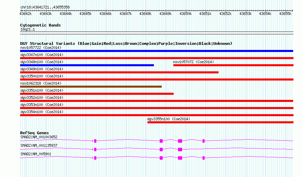This screenshot has width=303, height=177.
Task: Select the brown complex bar of nsv1062318
Action: tap(91, 87)
